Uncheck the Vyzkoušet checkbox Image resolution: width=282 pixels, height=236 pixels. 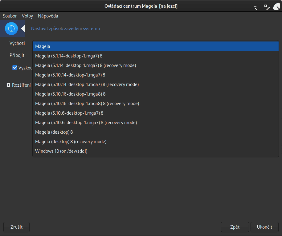(15, 68)
